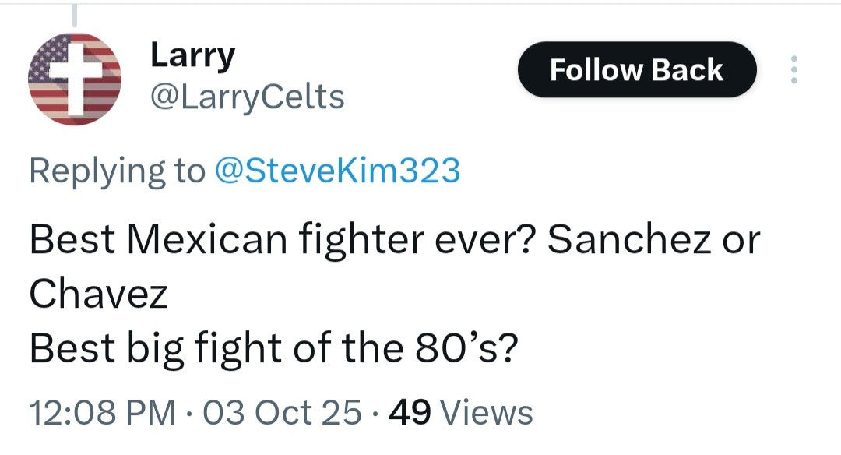This screenshot has width=841, height=455.
Task: Click the line Best big fight of the 80's?
Action: 273,348
